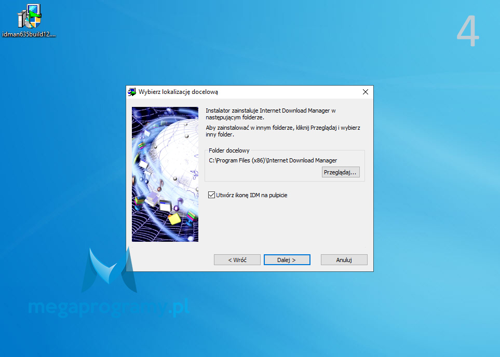Viewport: 500px width, 357px height.
Task: Click the 'Przeglądaj...' browse button
Action: pyautogui.click(x=341, y=172)
